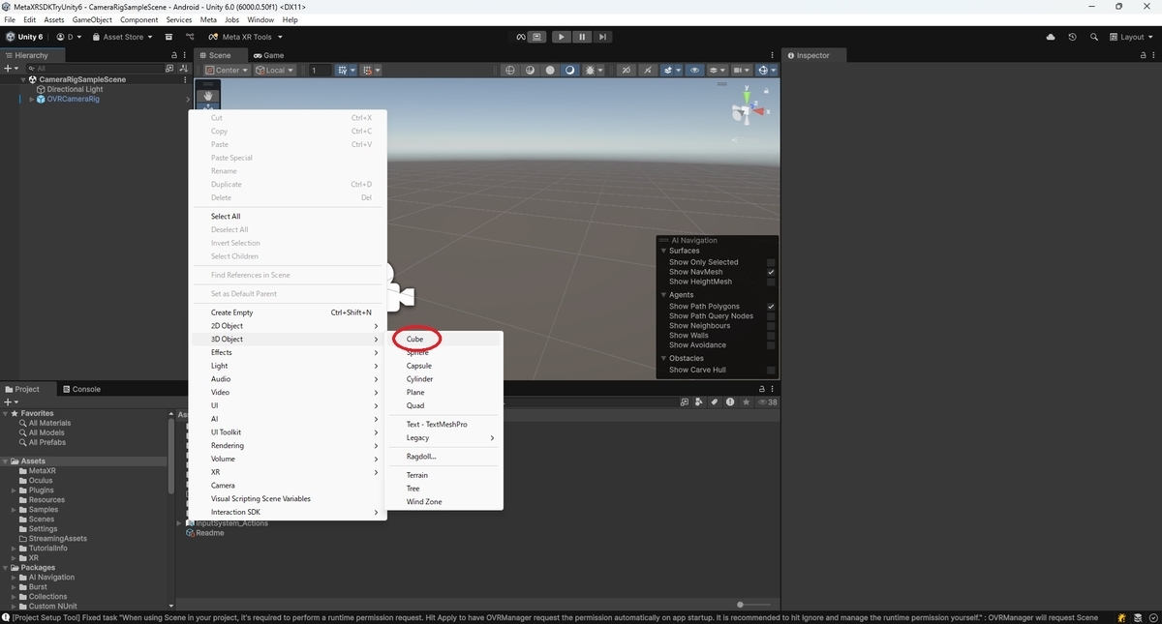Open the Meta XR Tools dropdown
Screen dimensions: 1162x624
(x=247, y=37)
